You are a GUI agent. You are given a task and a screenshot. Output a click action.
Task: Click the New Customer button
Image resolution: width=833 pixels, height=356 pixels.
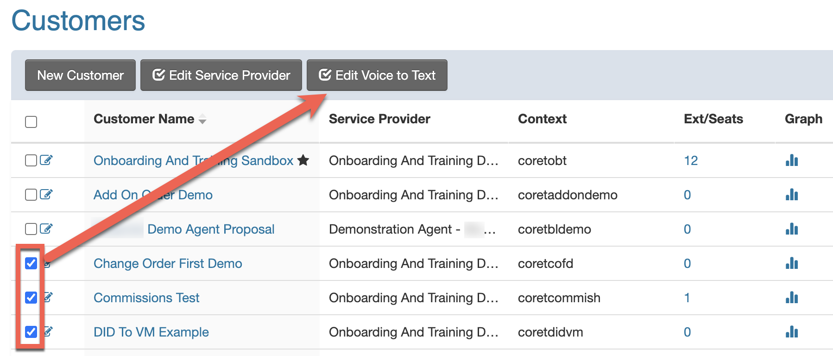tap(80, 75)
